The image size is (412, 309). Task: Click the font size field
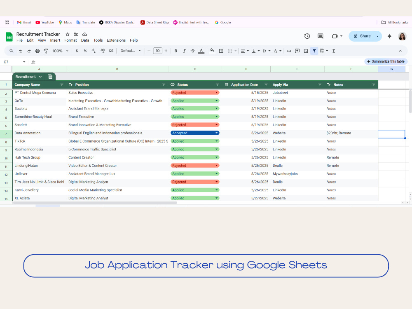pos(157,51)
